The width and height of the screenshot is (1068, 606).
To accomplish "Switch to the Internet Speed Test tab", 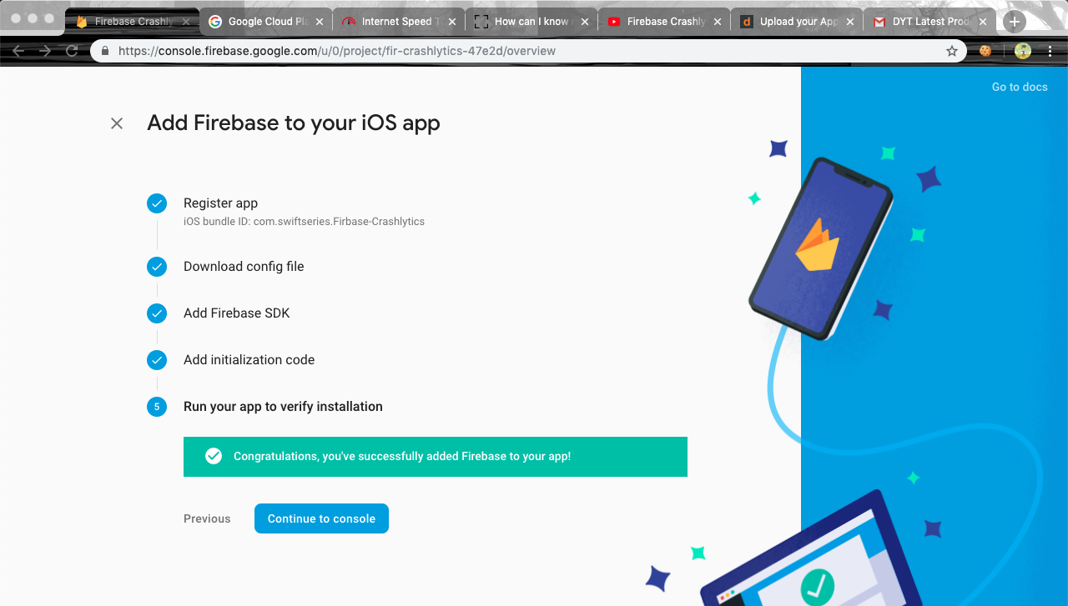I will (x=392, y=22).
